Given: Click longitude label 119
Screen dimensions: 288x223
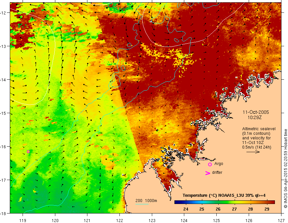Looking at the screenshot, I should pos(23,220).
